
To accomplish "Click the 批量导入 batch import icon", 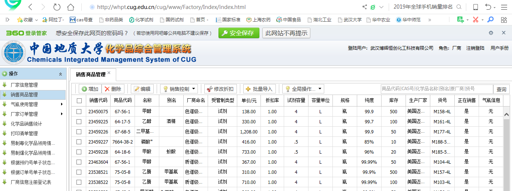I will pyautogui.click(x=248, y=89).
